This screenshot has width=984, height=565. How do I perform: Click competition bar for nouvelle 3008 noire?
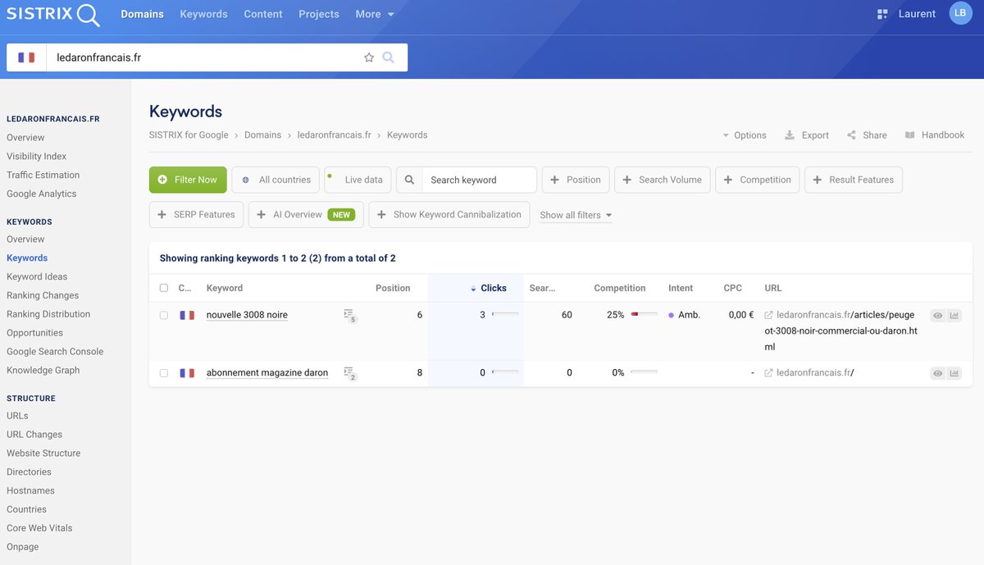[644, 314]
